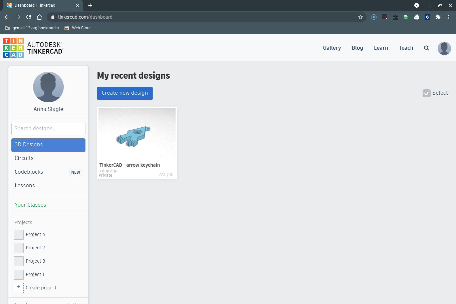This screenshot has width=456, height=304.
Task: Select 3D Designs in sidebar
Action: pos(48,145)
